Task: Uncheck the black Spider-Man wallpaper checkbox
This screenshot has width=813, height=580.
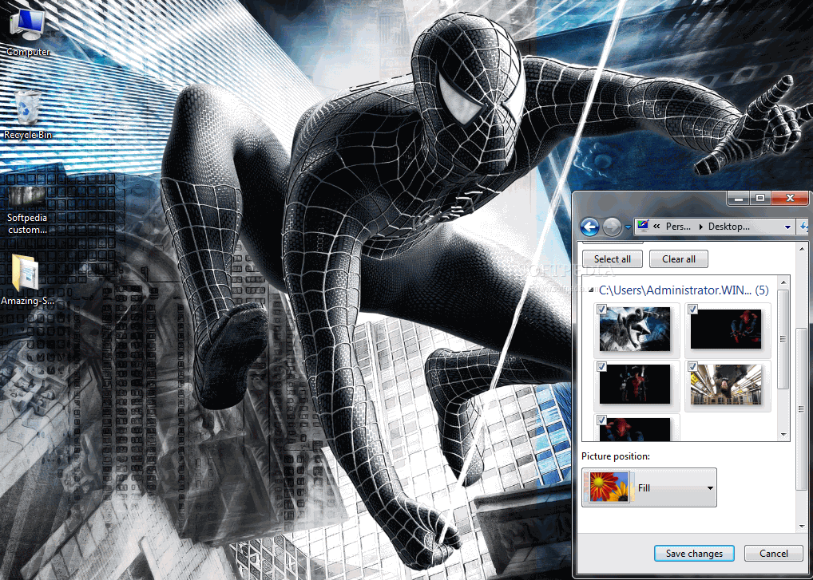Action: click(x=601, y=310)
